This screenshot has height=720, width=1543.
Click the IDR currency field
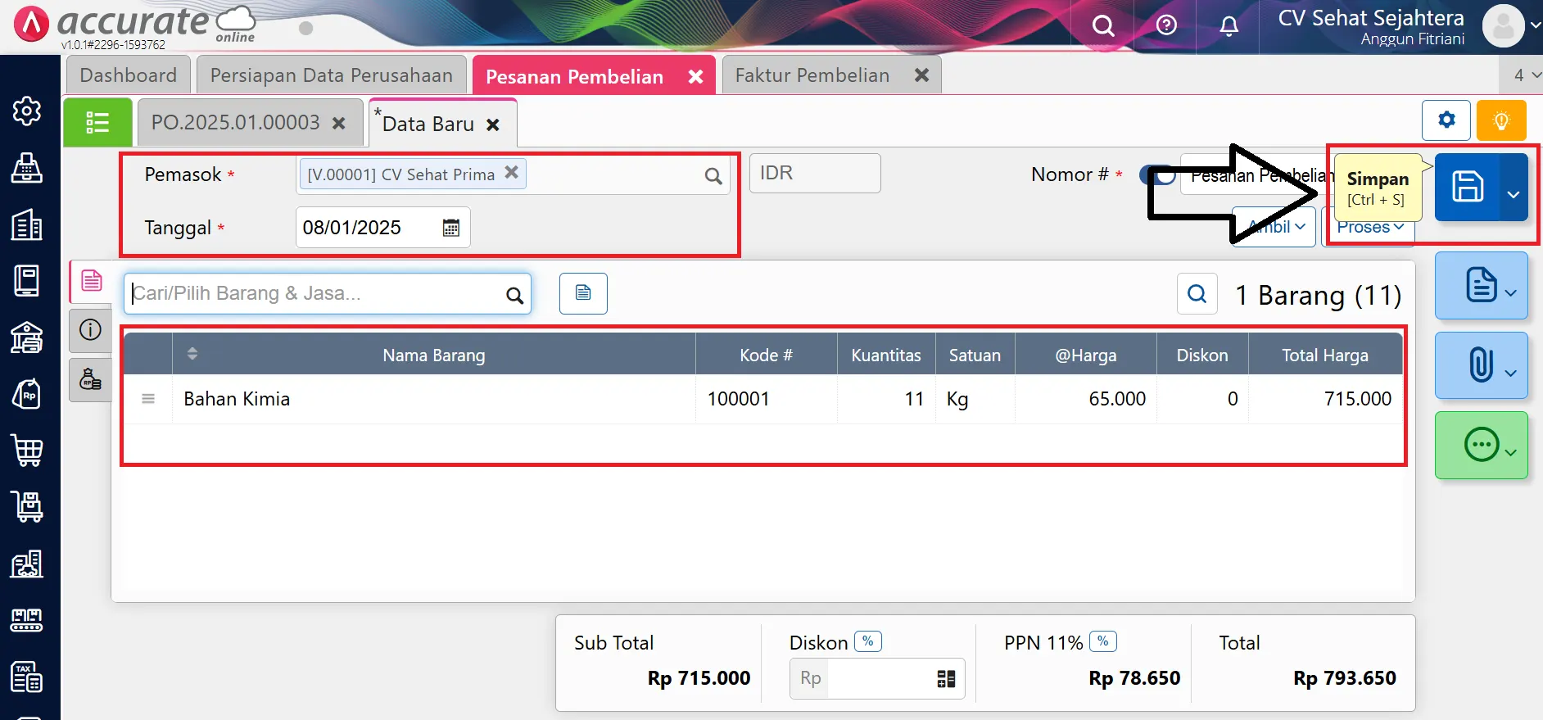point(815,173)
